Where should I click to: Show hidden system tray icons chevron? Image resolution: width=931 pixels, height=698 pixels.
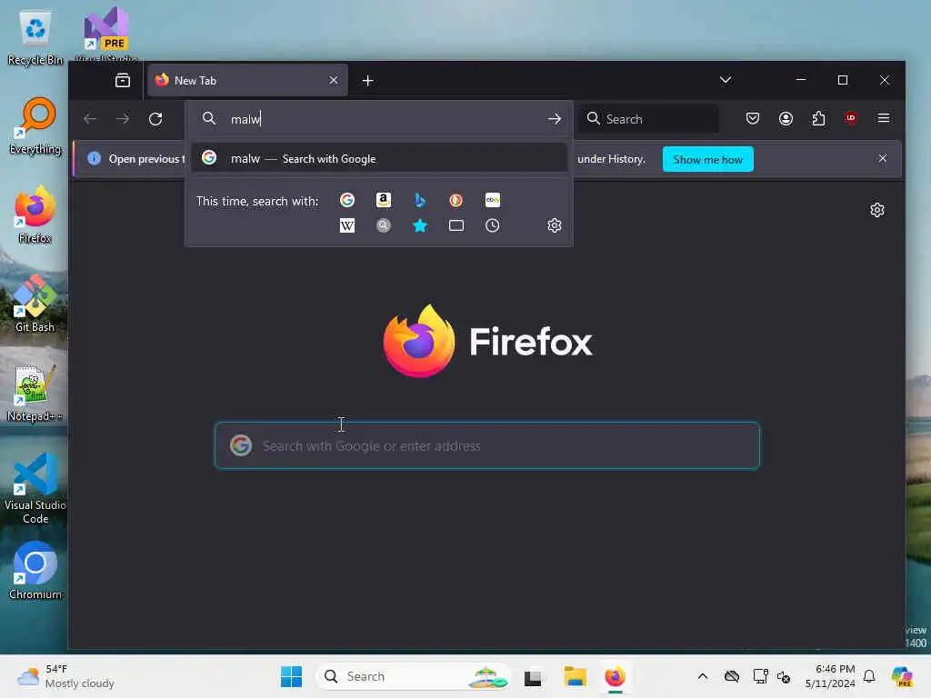pyautogui.click(x=703, y=676)
